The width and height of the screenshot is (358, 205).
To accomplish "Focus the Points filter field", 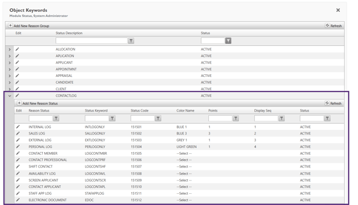I will tap(220, 118).
